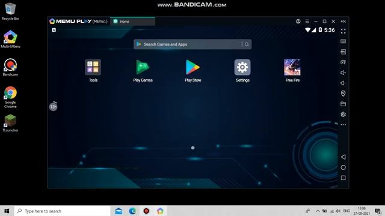Open the taskbar clock and date
The image size is (385, 216).
pyautogui.click(x=362, y=211)
